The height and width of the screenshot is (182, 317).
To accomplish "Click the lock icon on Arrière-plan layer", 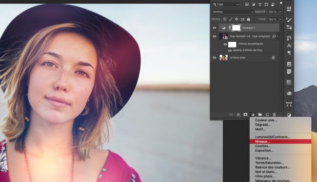I will [273, 58].
